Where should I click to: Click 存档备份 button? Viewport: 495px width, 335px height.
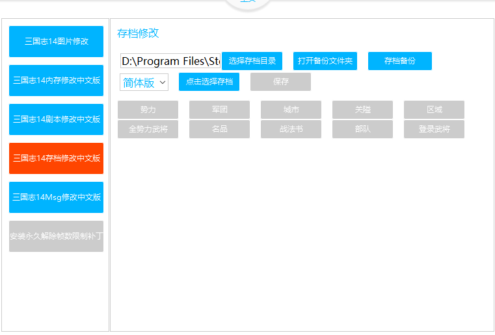[400, 61]
